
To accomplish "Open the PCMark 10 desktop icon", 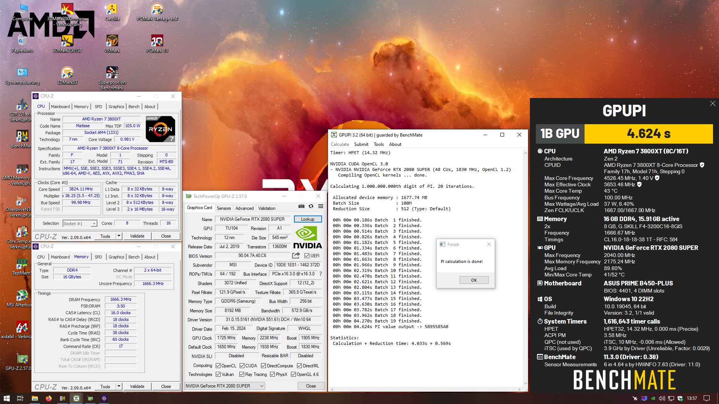I will click(x=157, y=43).
